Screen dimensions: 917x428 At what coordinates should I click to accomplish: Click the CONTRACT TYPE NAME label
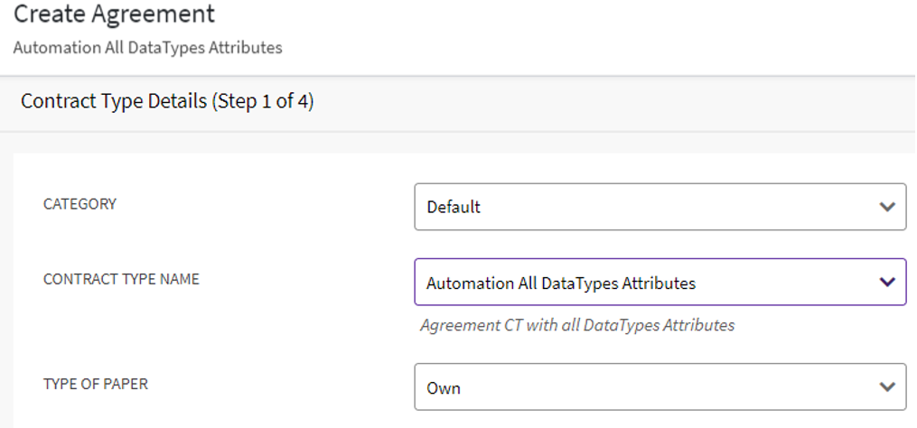coord(121,279)
